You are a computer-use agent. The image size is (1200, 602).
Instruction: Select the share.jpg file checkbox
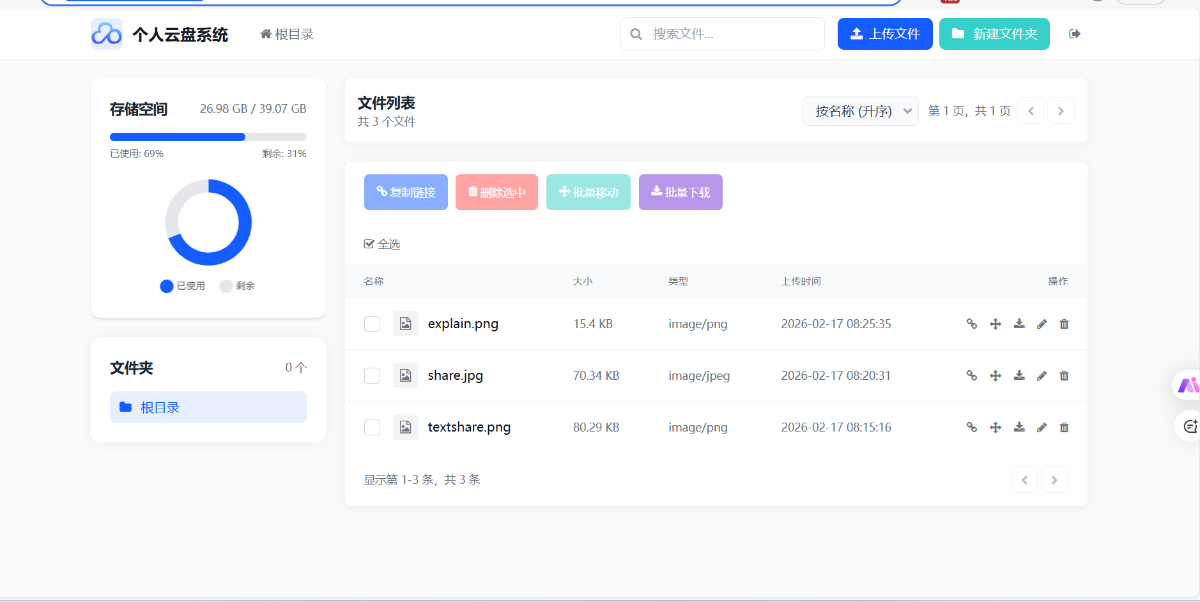372,375
